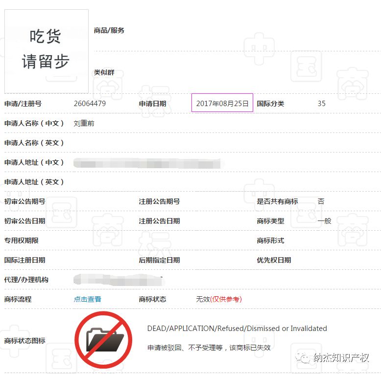The image size is (381, 374).
Task: Click the 后期指定日期 label
Action: pos(159,260)
